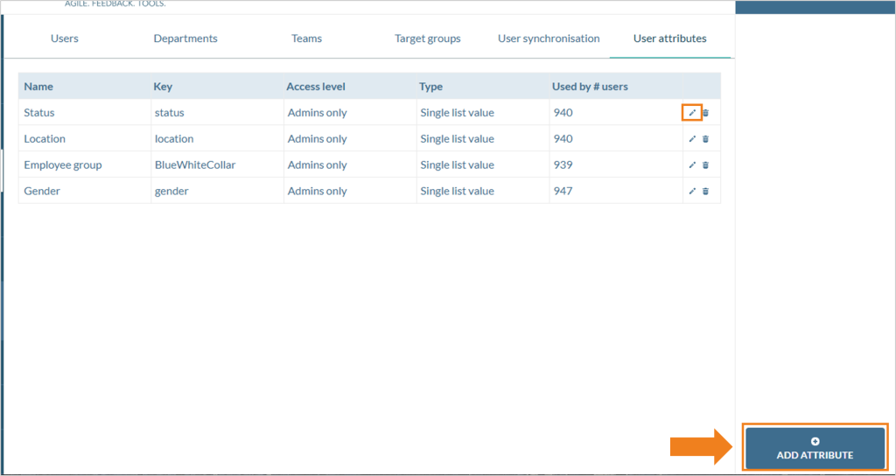Open the Target groups tab
Viewport: 896px width, 476px height.
(427, 38)
